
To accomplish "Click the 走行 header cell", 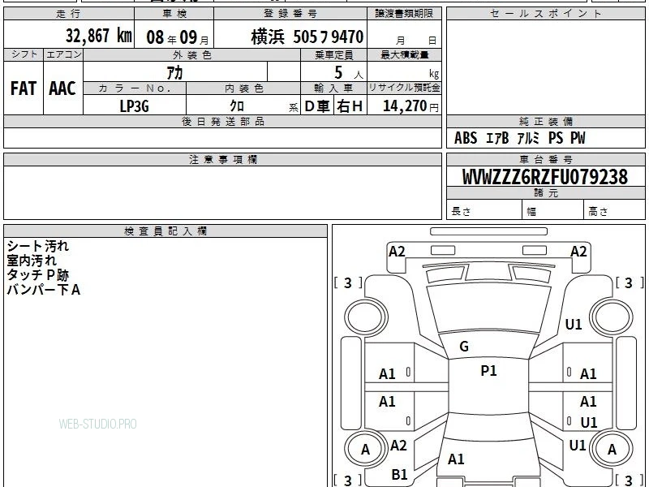I will point(69,14).
